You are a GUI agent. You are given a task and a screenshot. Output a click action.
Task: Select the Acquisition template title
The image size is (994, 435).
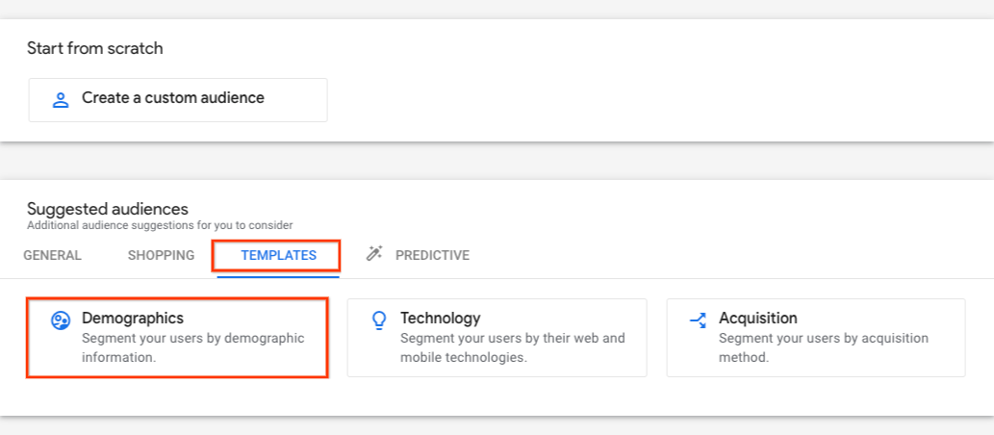tap(757, 318)
